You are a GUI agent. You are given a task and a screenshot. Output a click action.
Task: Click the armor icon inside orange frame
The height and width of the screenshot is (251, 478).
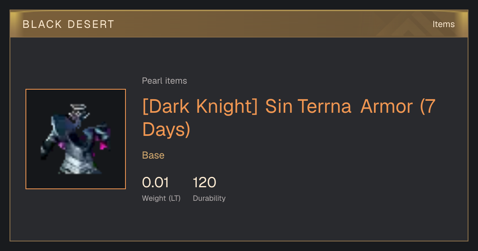pos(76,139)
